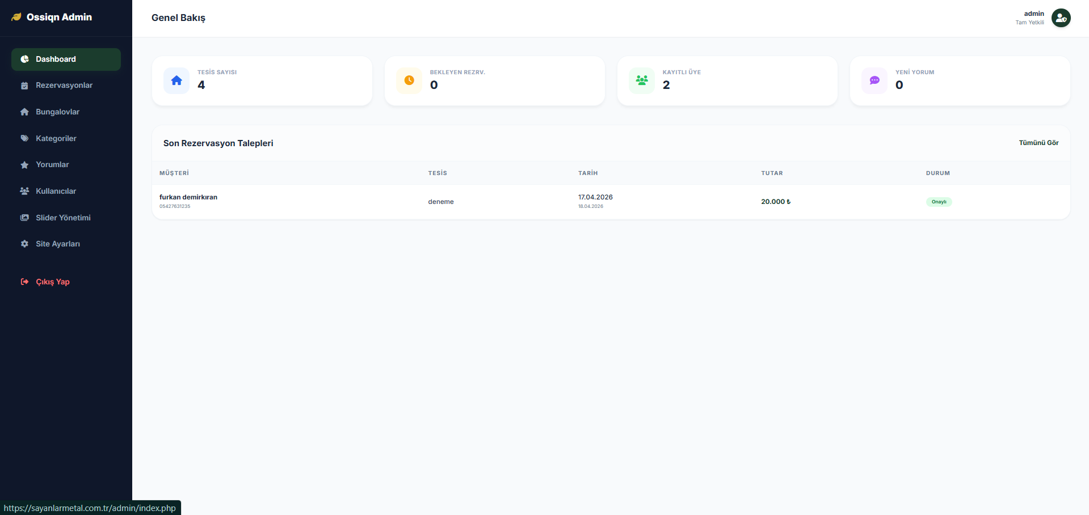Screen dimensions: 1089x515
Task: Open Site Ayarları
Action: pyautogui.click(x=66, y=244)
